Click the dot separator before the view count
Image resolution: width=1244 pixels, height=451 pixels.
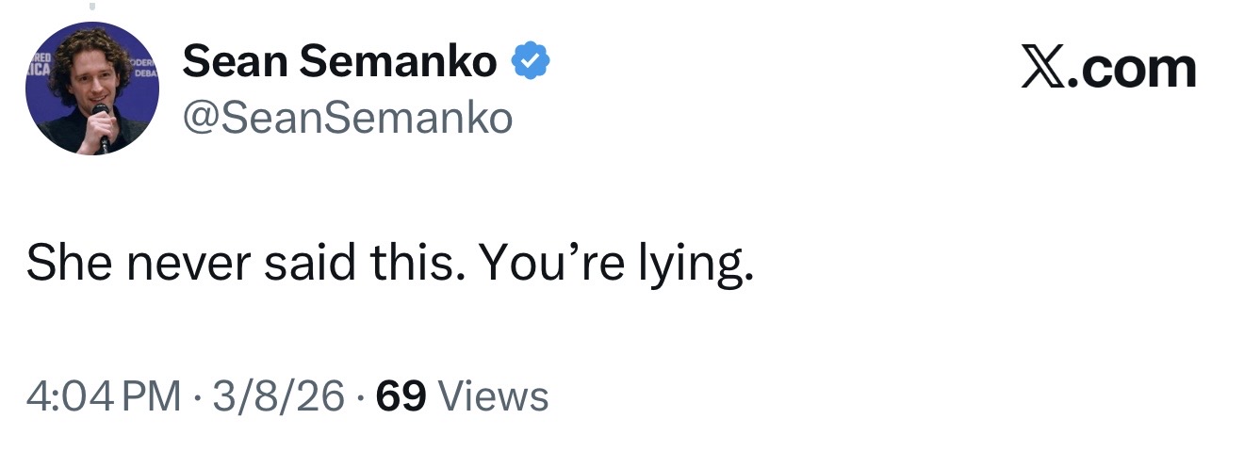pos(359,397)
